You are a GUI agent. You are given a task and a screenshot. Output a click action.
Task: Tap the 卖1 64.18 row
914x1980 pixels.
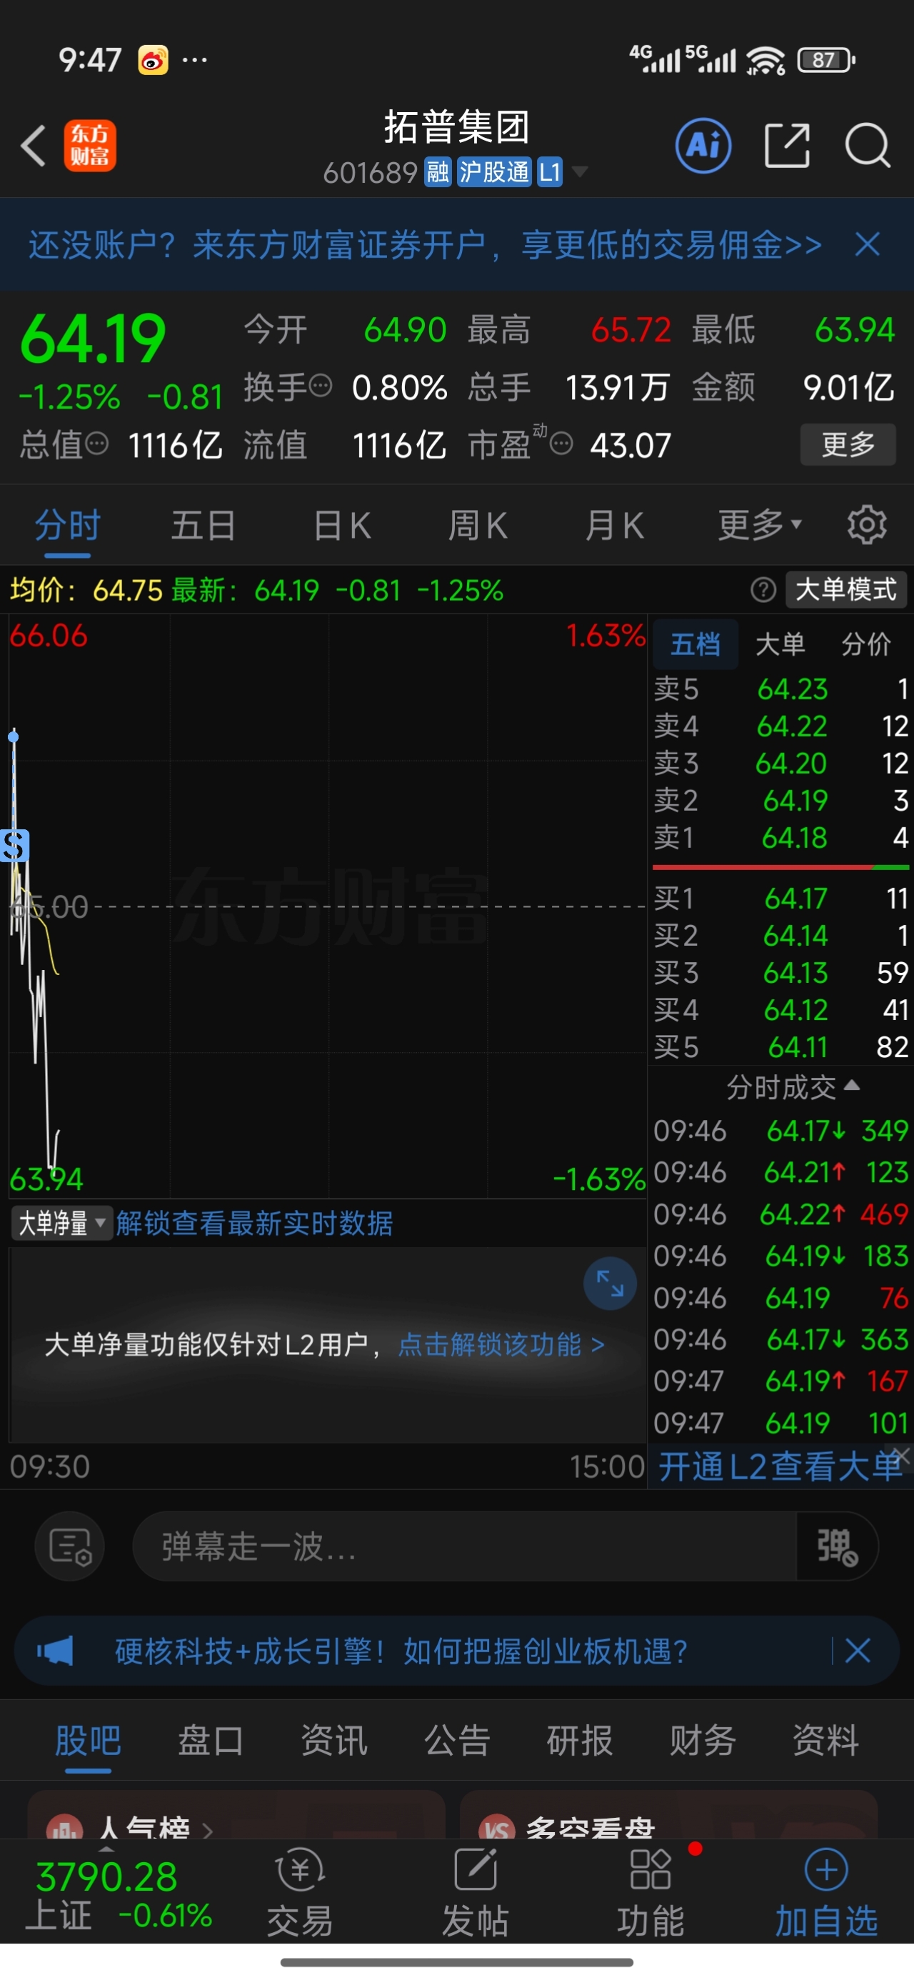(781, 838)
